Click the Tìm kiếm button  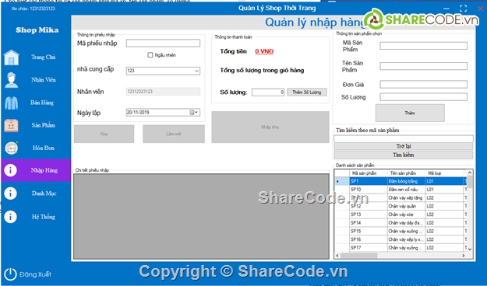404,155
